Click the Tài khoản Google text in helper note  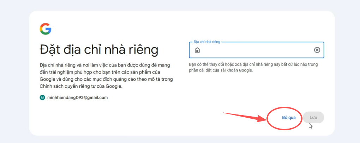pyautogui.click(x=236, y=70)
